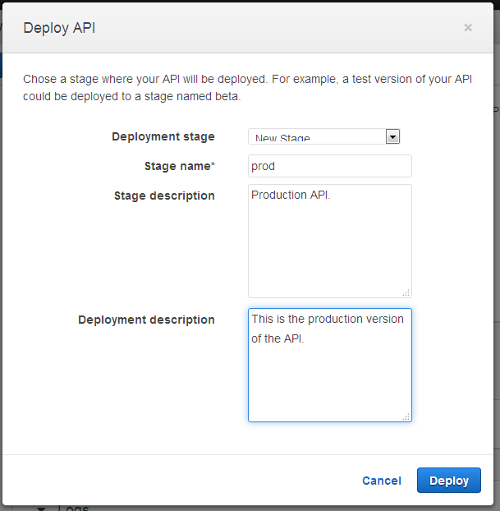This screenshot has height=511, width=500.
Task: Click the 'Stage description' label
Action: [164, 196]
